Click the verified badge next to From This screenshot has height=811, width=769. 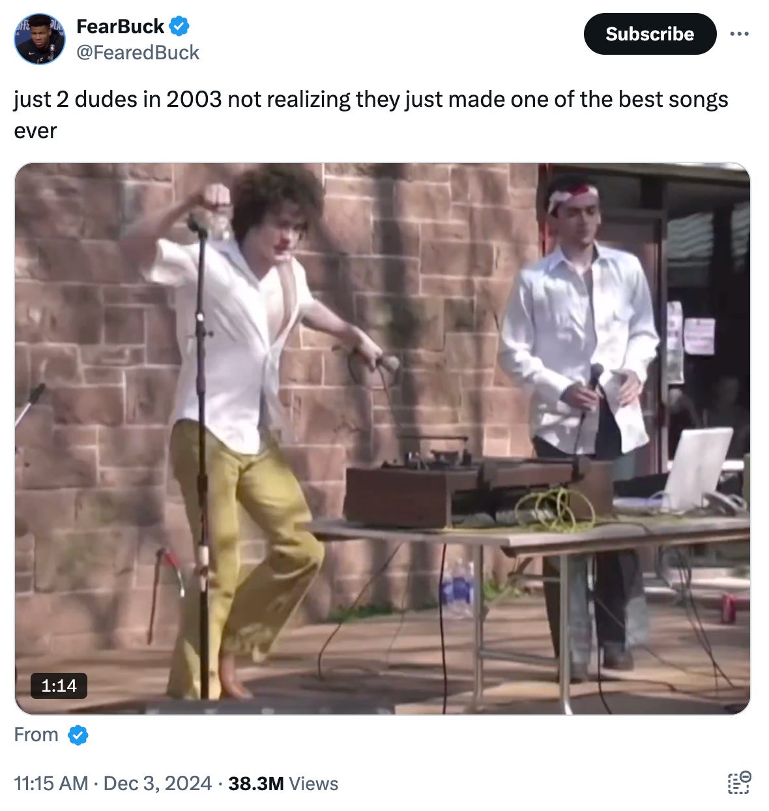[78, 735]
